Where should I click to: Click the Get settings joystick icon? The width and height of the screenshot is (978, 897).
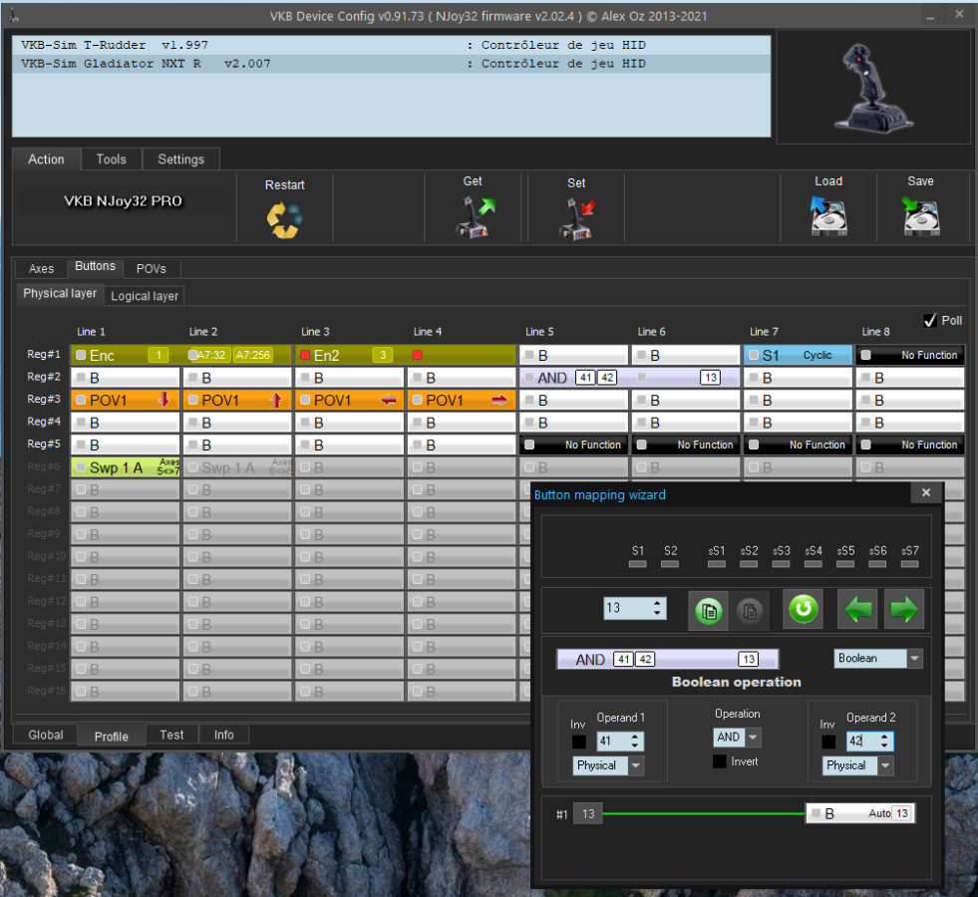tap(475, 217)
